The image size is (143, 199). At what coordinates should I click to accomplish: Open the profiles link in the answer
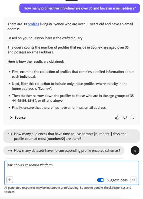point(33,24)
